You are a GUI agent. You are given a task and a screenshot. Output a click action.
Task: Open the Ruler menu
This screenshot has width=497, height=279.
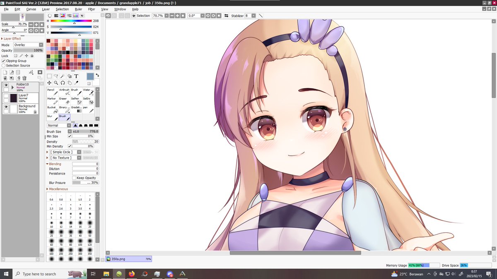(78, 9)
